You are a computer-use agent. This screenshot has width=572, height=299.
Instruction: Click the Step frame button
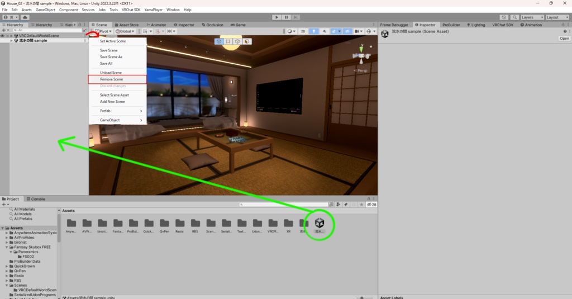[x=296, y=17]
